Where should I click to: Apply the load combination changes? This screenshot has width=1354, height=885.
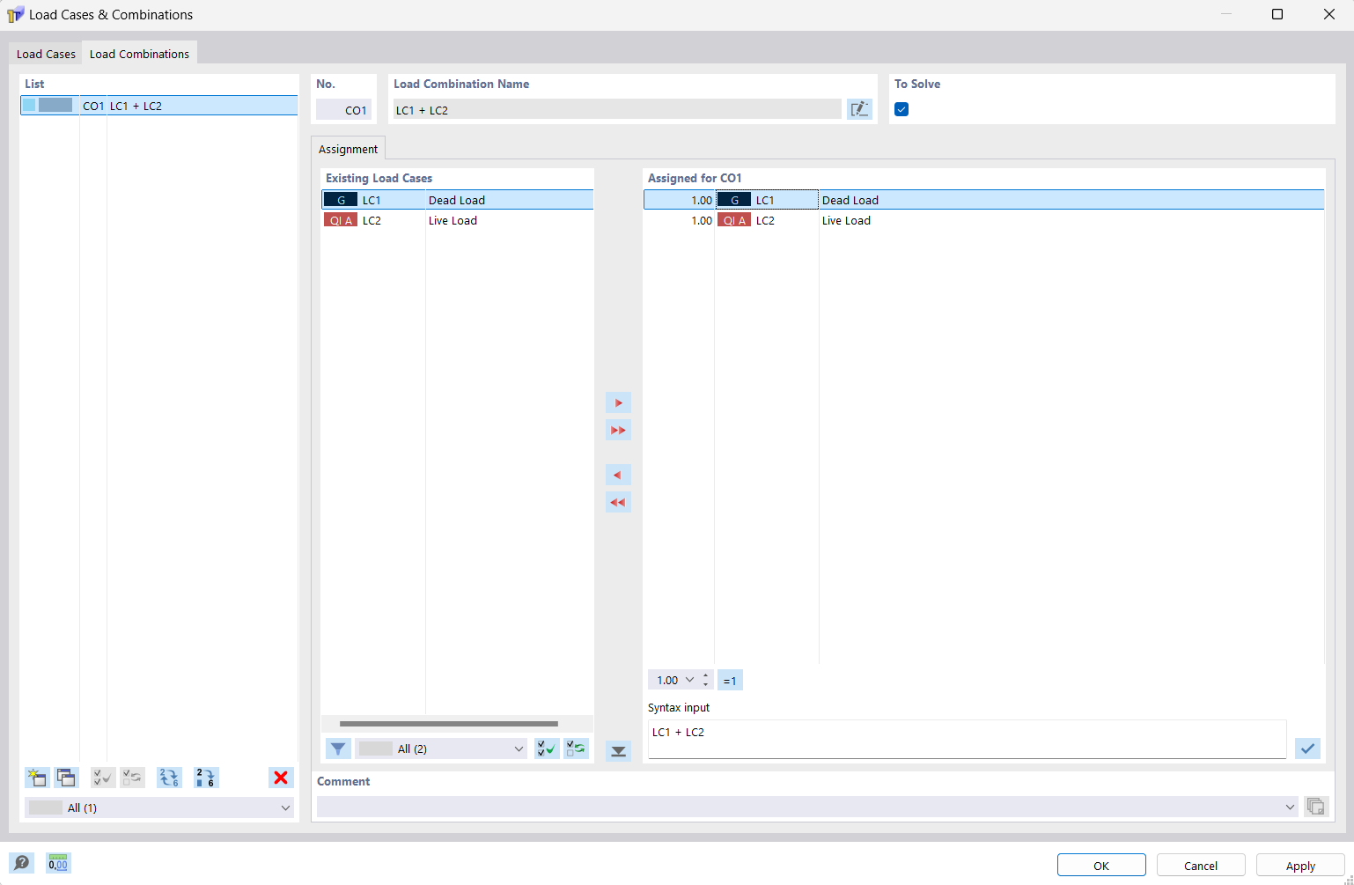point(1299,864)
